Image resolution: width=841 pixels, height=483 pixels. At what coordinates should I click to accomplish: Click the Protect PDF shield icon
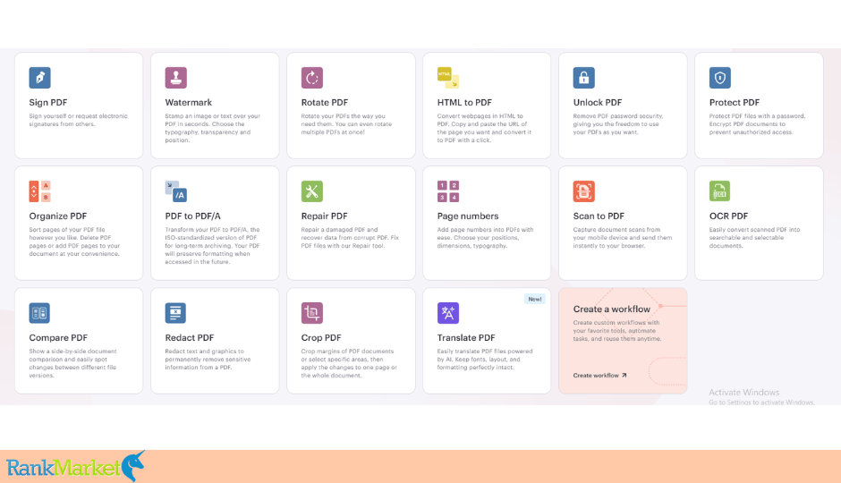(x=720, y=78)
